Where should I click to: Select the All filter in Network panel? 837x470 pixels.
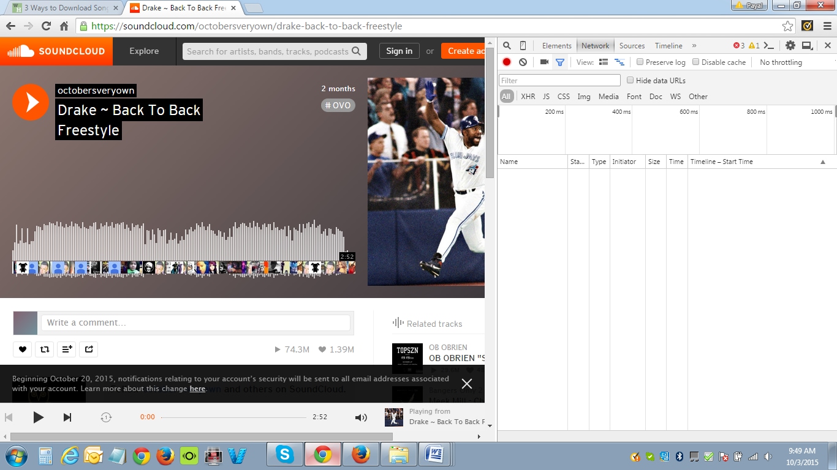pos(506,97)
